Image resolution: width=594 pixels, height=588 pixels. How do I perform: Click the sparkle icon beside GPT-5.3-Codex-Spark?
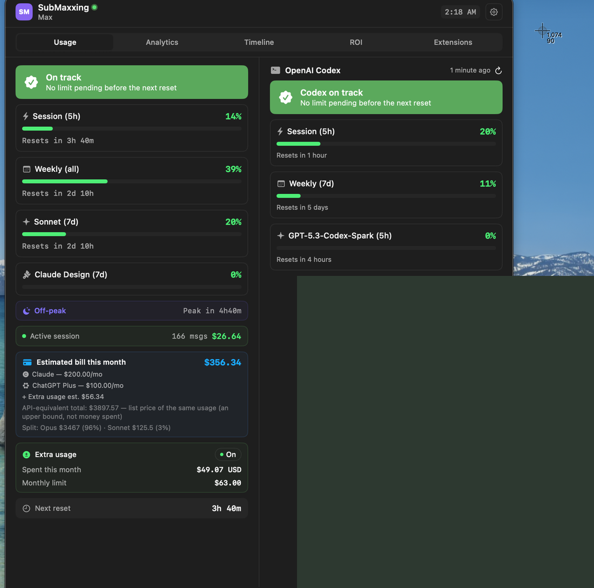click(x=280, y=235)
